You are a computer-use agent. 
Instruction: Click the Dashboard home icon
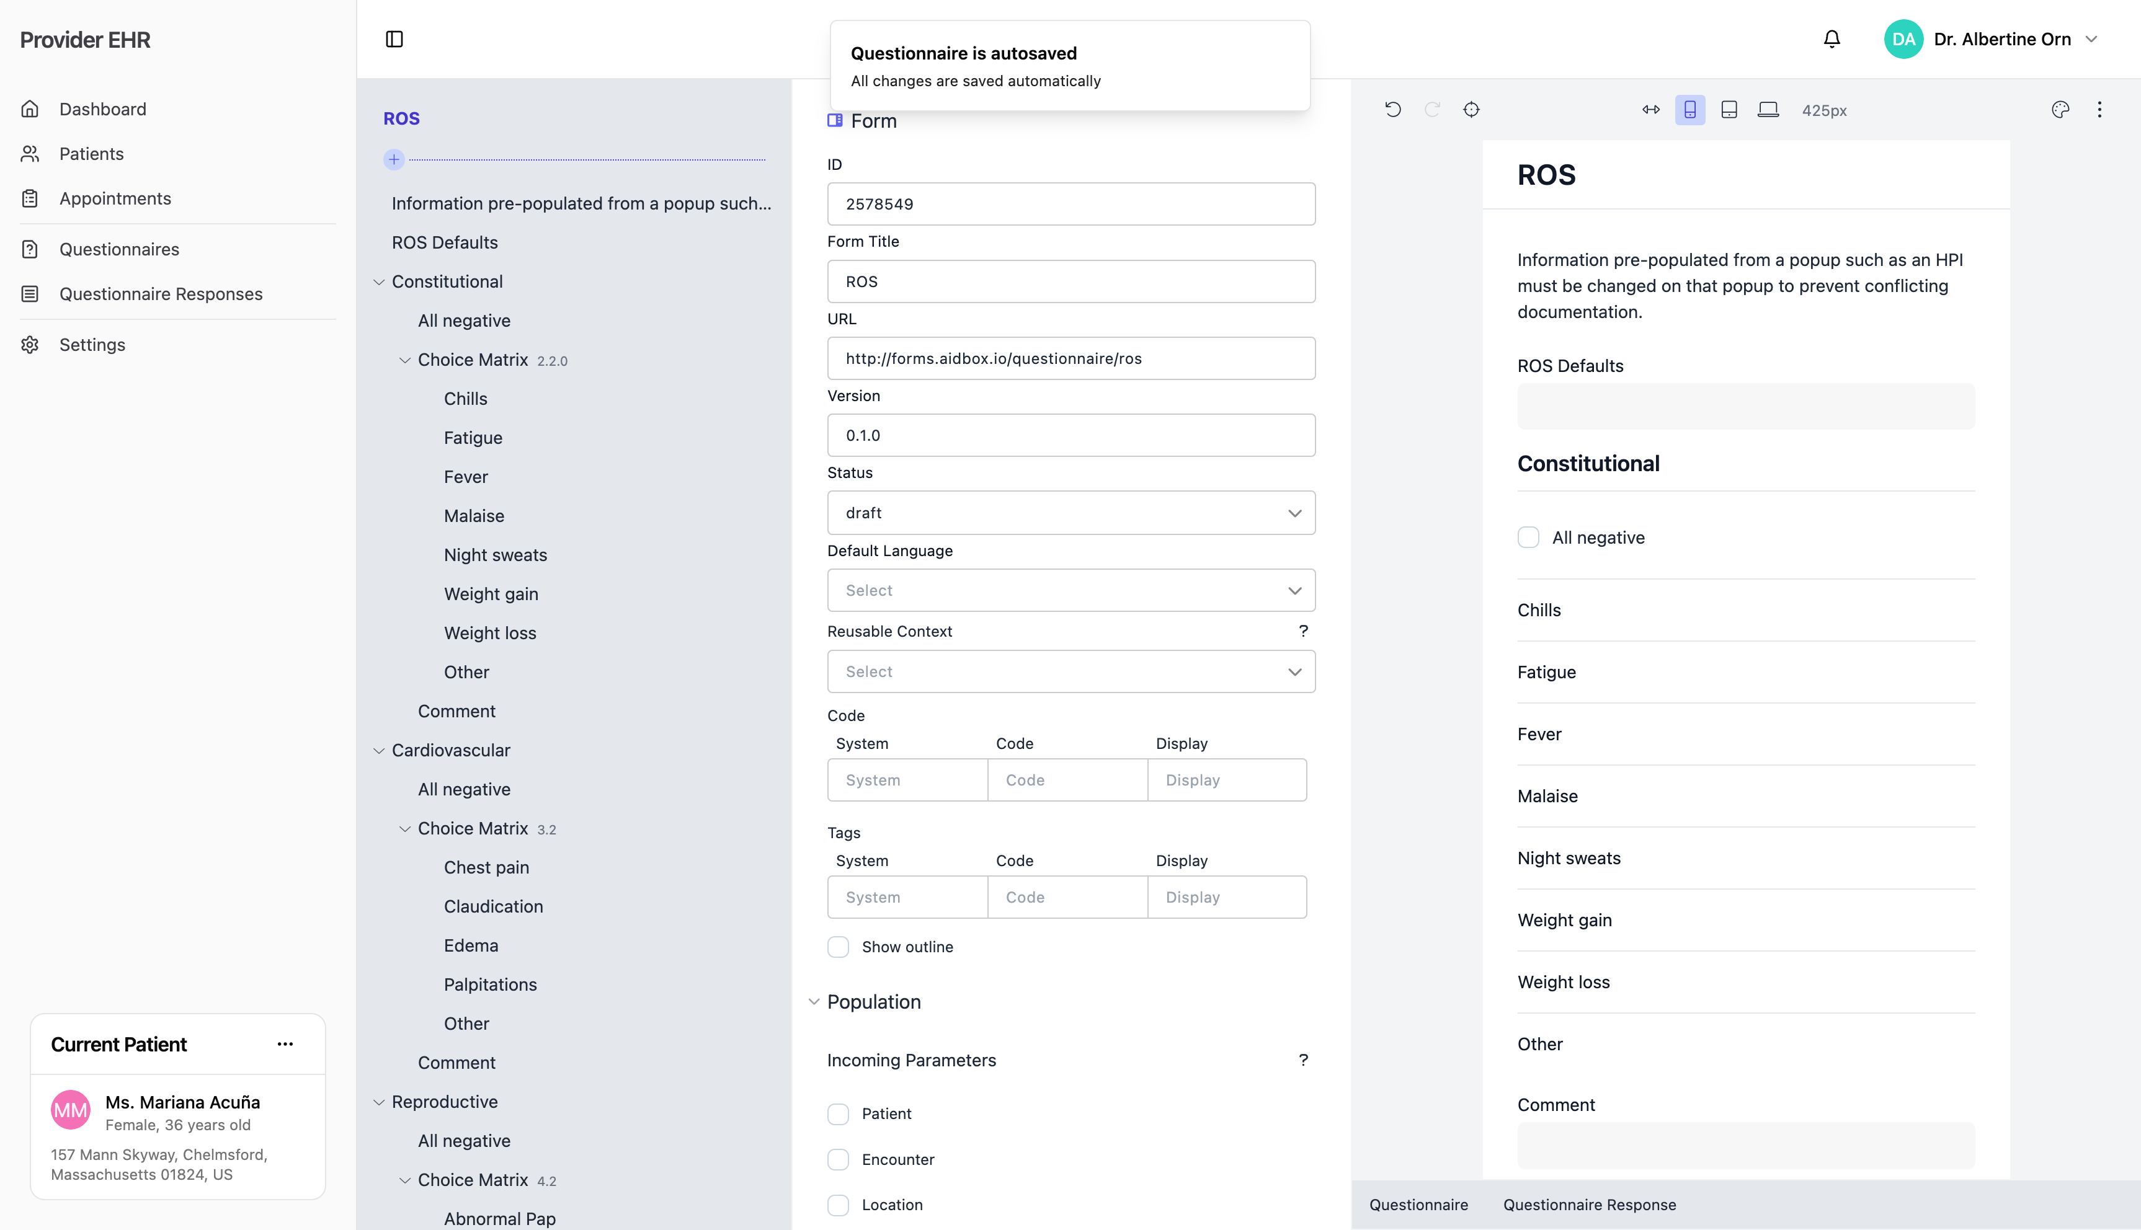tap(30, 109)
